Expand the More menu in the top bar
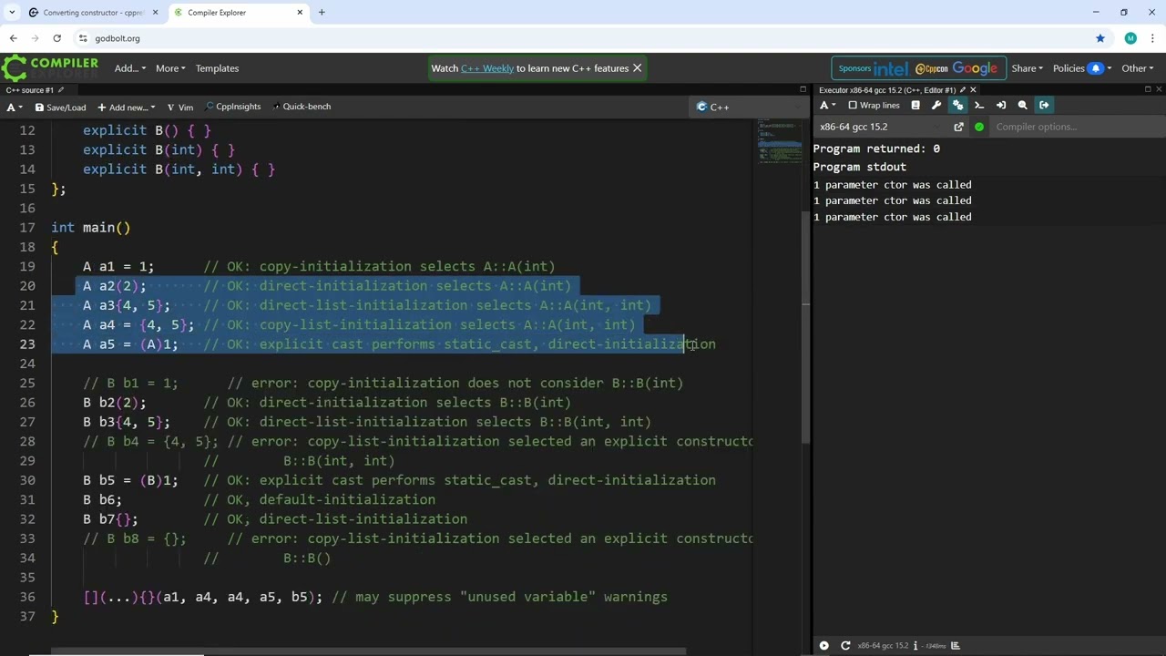The width and height of the screenshot is (1166, 656). (170, 68)
